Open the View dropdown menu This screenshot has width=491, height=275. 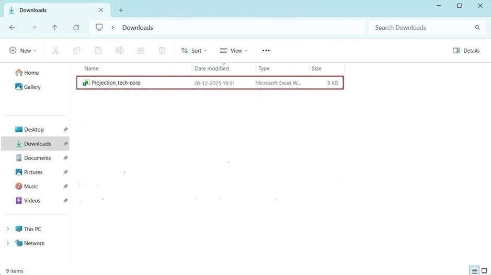point(234,51)
